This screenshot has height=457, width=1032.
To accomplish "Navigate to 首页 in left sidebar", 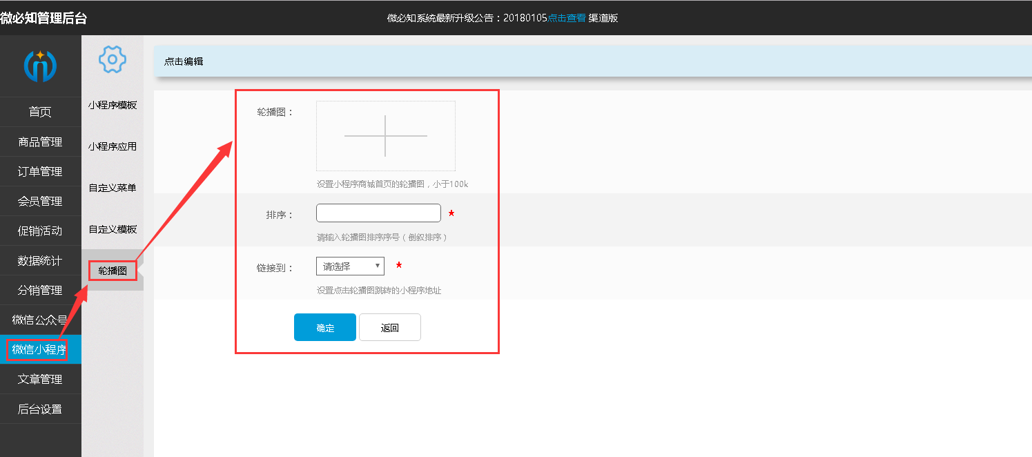I will (40, 111).
